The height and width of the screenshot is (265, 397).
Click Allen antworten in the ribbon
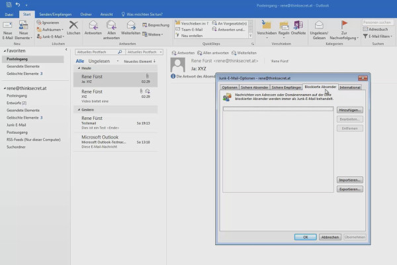click(111, 30)
